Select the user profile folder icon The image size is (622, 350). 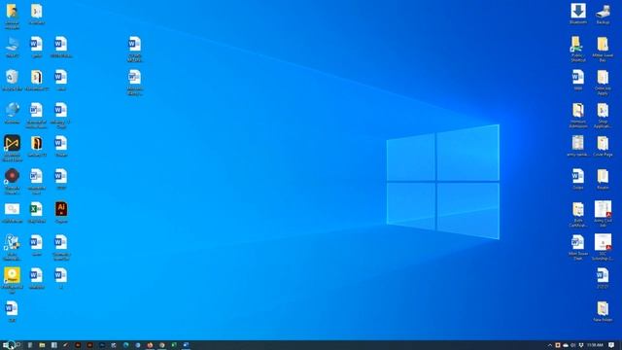click(x=12, y=16)
